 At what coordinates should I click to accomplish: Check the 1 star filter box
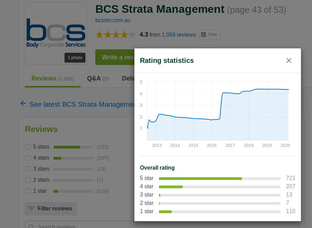pos(28,191)
